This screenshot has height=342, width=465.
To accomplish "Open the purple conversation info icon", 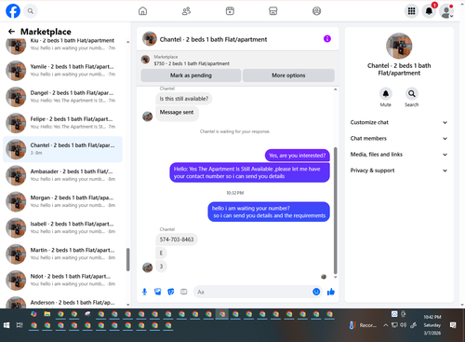I will (x=327, y=39).
